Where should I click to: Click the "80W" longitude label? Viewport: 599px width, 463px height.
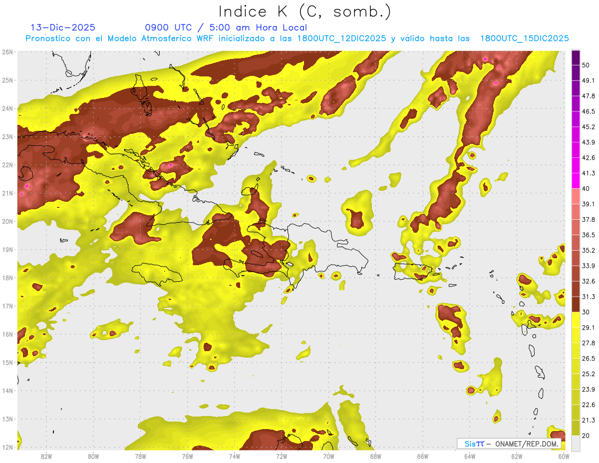[x=93, y=457]
